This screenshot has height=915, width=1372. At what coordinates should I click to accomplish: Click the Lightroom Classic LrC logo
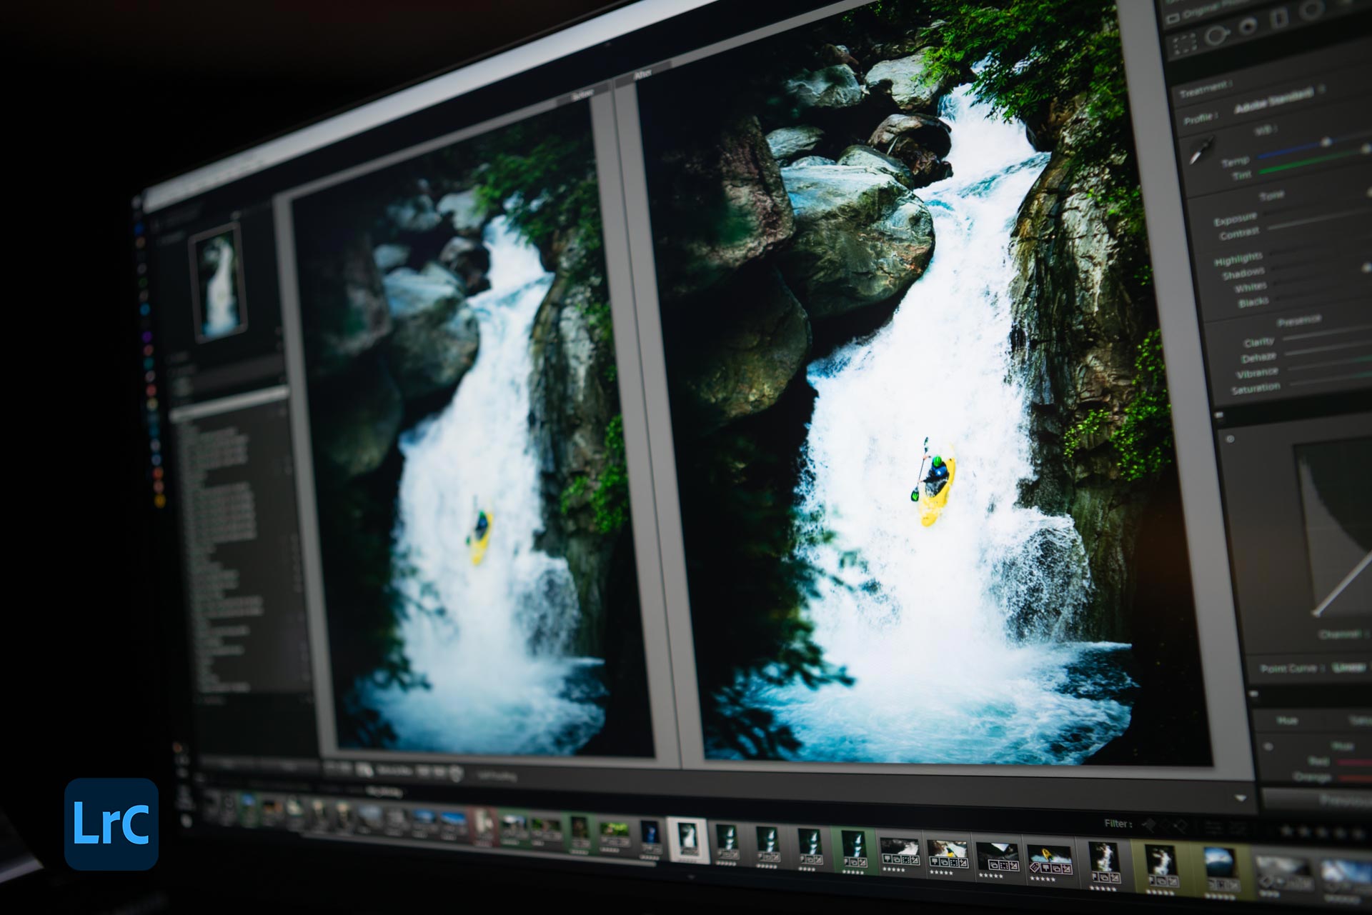click(x=111, y=824)
